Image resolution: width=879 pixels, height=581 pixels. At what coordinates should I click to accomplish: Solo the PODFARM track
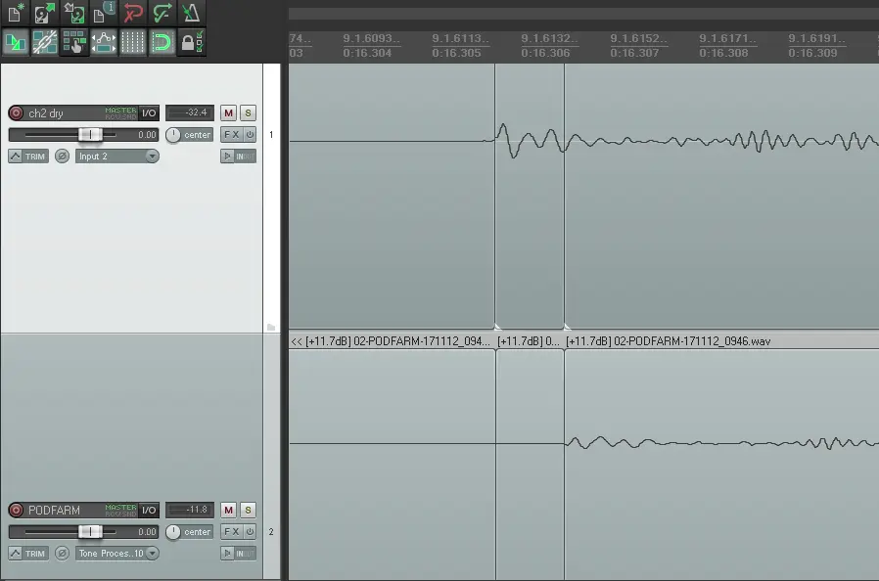248,511
